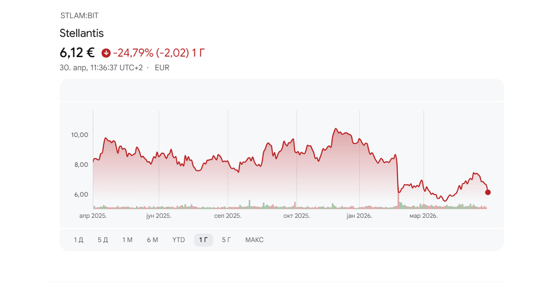Click the мар 2026. axis label
The width and height of the screenshot is (533, 283).
click(423, 216)
